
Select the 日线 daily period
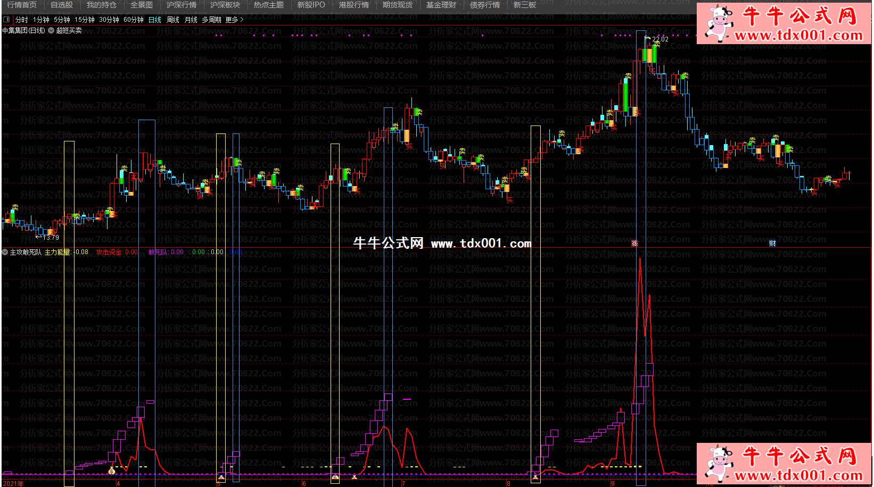[x=155, y=20]
